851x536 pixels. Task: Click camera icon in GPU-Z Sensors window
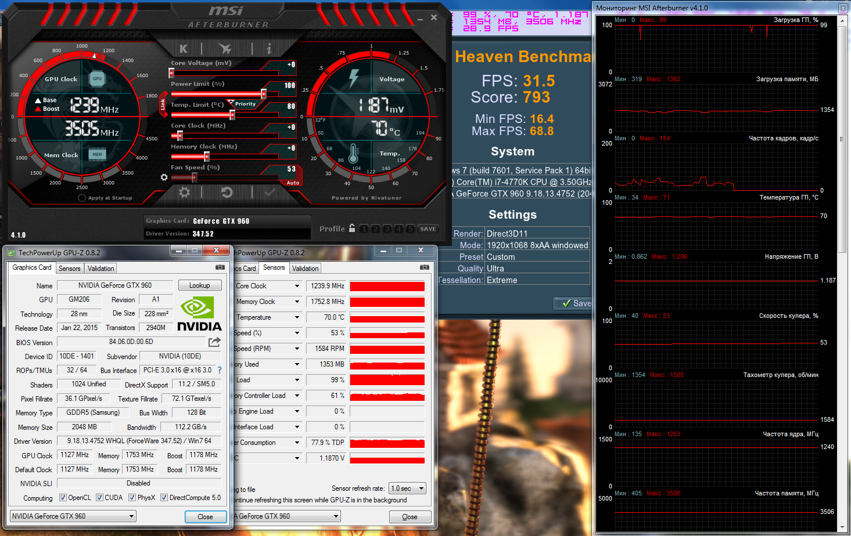coord(425,267)
